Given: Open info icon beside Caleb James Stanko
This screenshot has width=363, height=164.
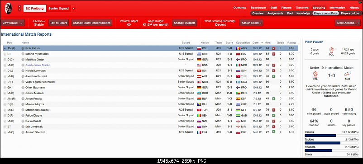Looking at the screenshot, I should [x=23, y=65].
